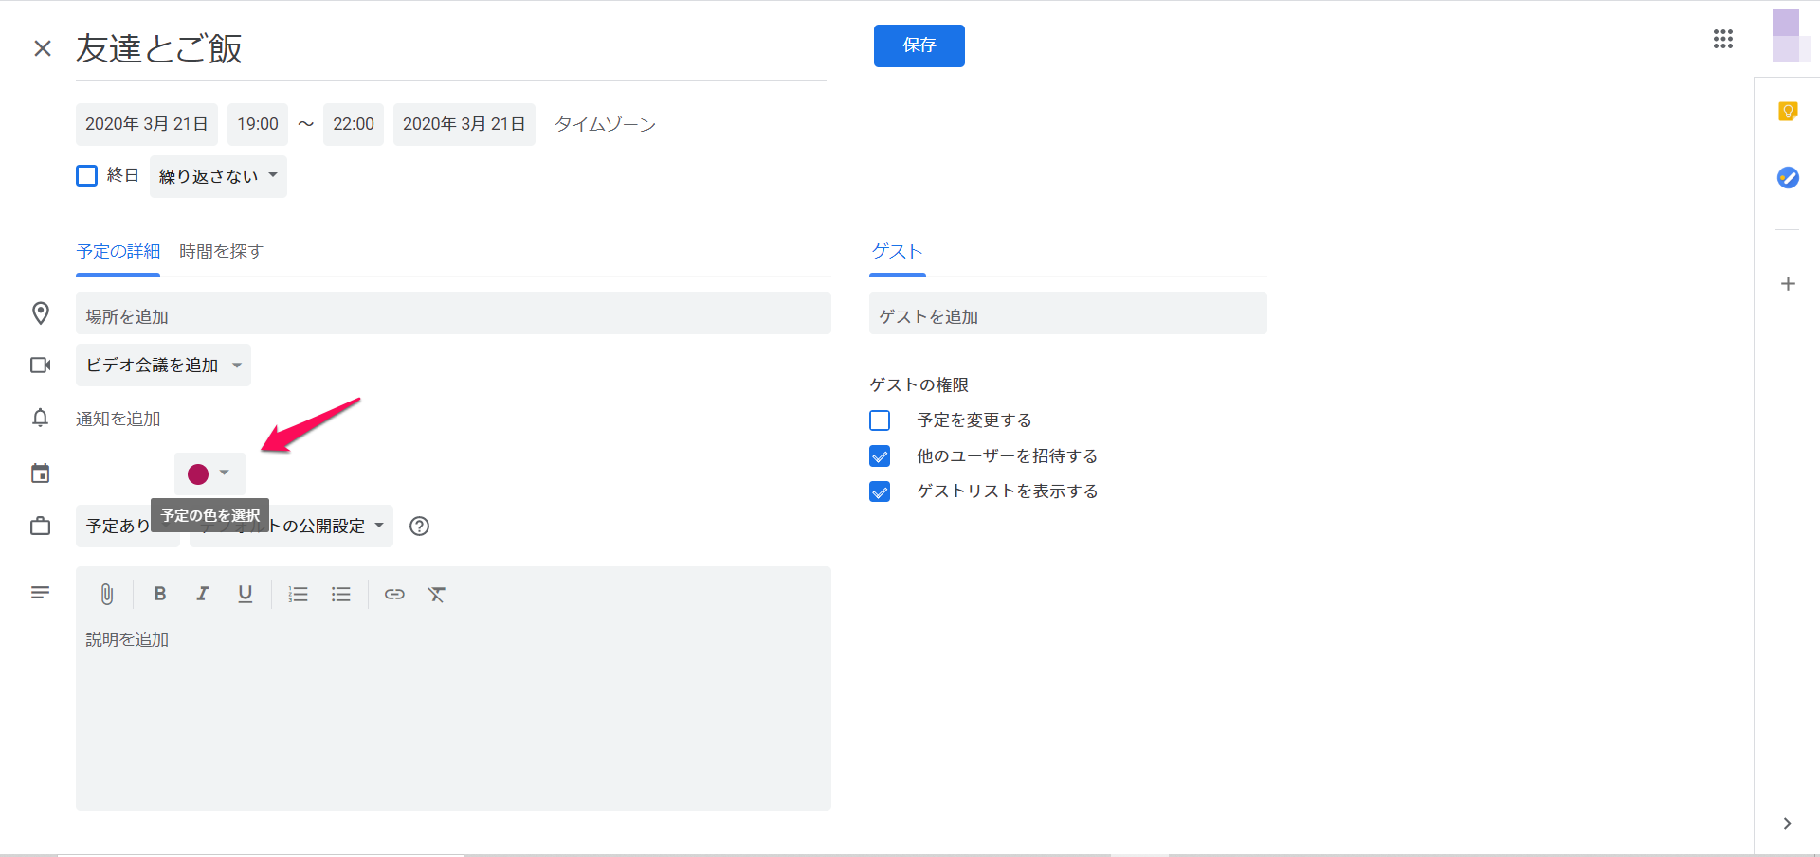Uncheck ゲストリストを表示する permission
Image resolution: width=1820 pixels, height=857 pixels.
(880, 491)
